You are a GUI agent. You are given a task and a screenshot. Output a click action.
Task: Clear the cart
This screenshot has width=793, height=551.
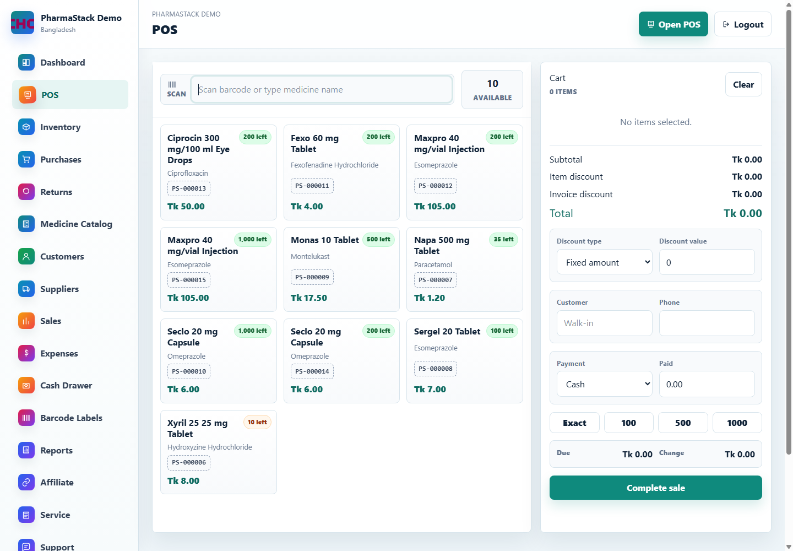click(743, 84)
